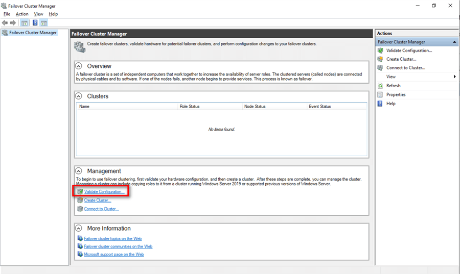Click the Role Status column header
The width and height of the screenshot is (460, 274).
pos(190,107)
